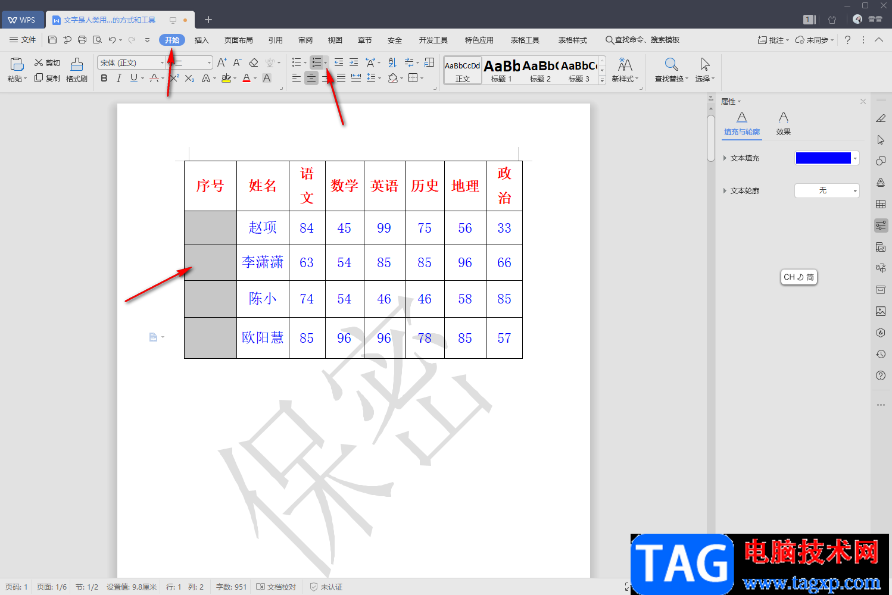Image resolution: width=892 pixels, height=595 pixels.
Task: Decrease font size with A- icon
Action: 237,62
